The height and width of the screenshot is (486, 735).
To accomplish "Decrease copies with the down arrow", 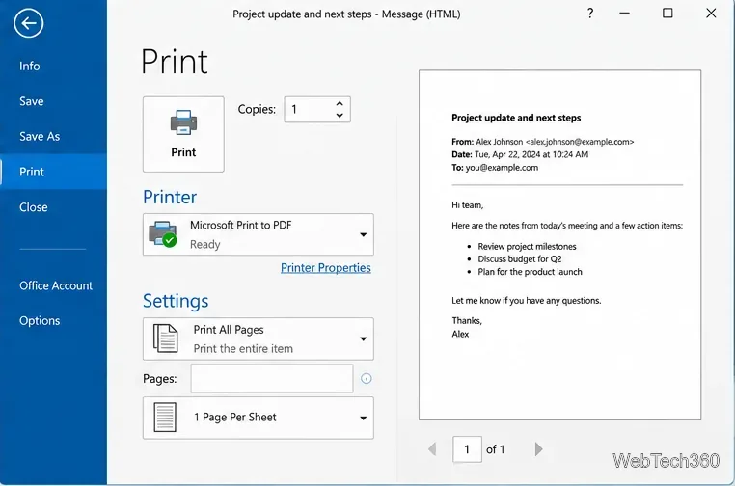I will (x=340, y=116).
